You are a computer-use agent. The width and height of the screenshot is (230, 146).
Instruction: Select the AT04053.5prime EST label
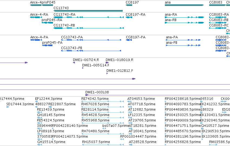[x=141, y=99]
